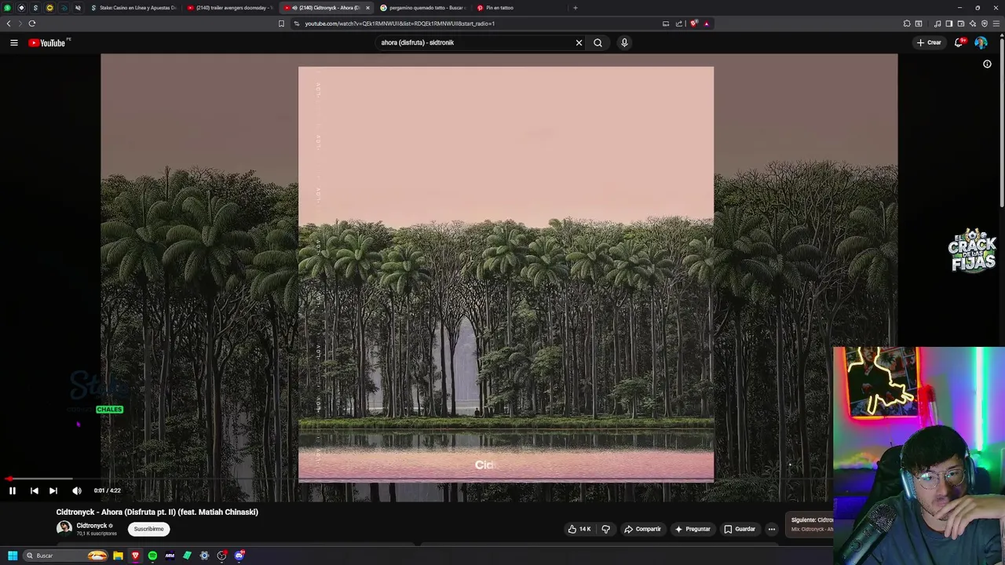This screenshot has width=1005, height=565.
Task: Show video info card icon
Action: [987, 64]
